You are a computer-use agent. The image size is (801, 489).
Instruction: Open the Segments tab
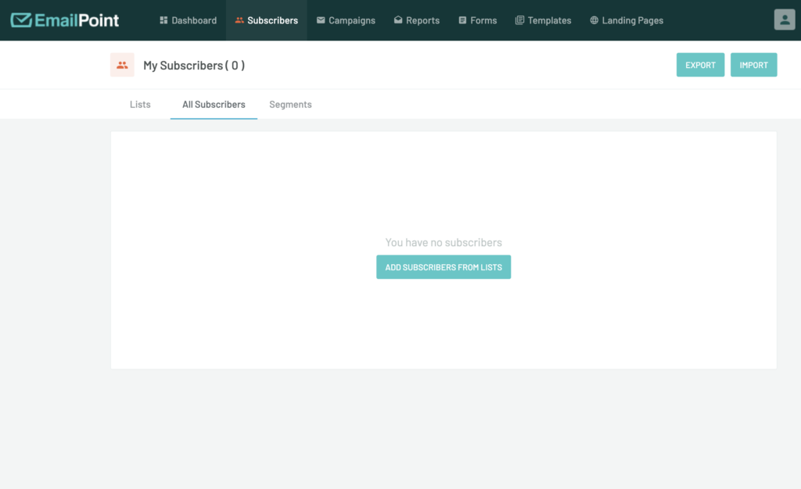(290, 105)
